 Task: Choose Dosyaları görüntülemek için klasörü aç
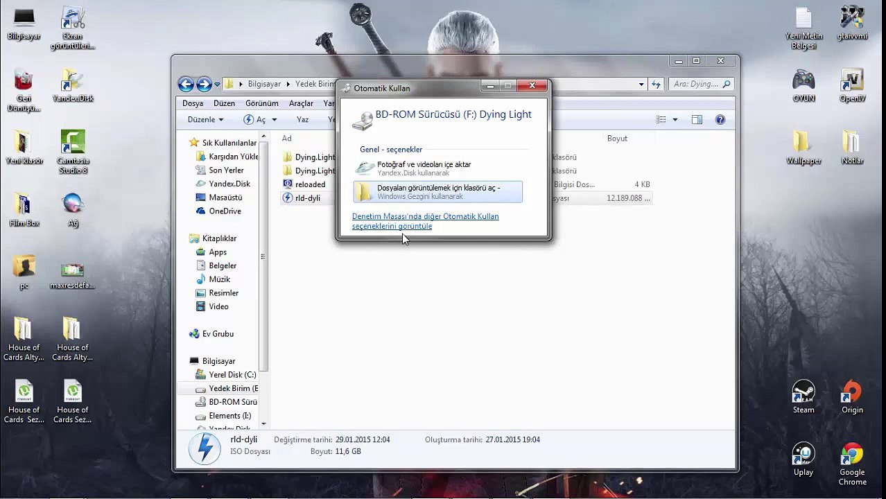coord(437,192)
